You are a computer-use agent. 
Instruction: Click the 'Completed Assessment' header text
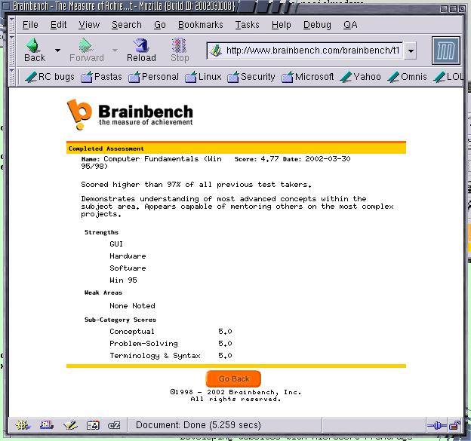pyautogui.click(x=106, y=149)
